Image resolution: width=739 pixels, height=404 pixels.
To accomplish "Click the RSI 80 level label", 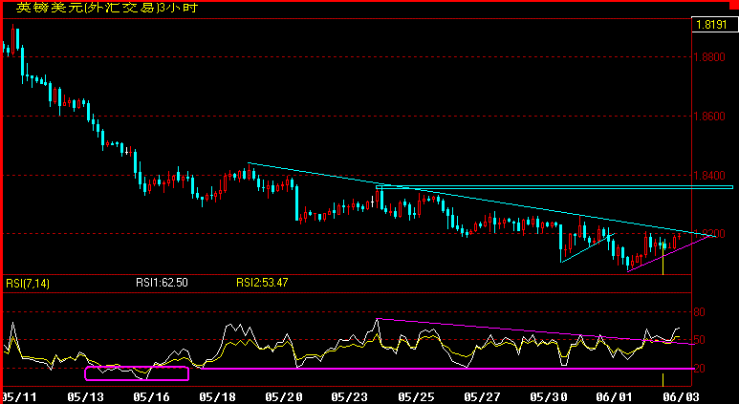I will point(700,312).
